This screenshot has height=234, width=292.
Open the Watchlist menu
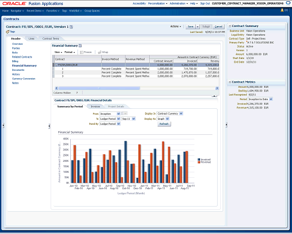pos(75,11)
